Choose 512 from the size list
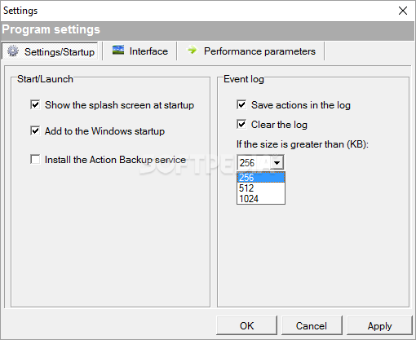Screen dimensions: 416x340 (x=261, y=188)
